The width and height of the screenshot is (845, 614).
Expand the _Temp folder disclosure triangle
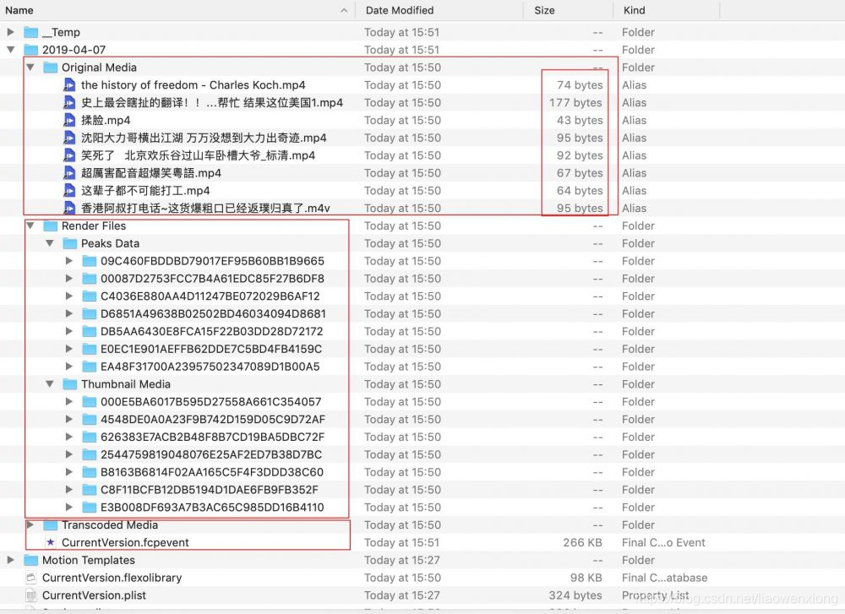tap(10, 32)
